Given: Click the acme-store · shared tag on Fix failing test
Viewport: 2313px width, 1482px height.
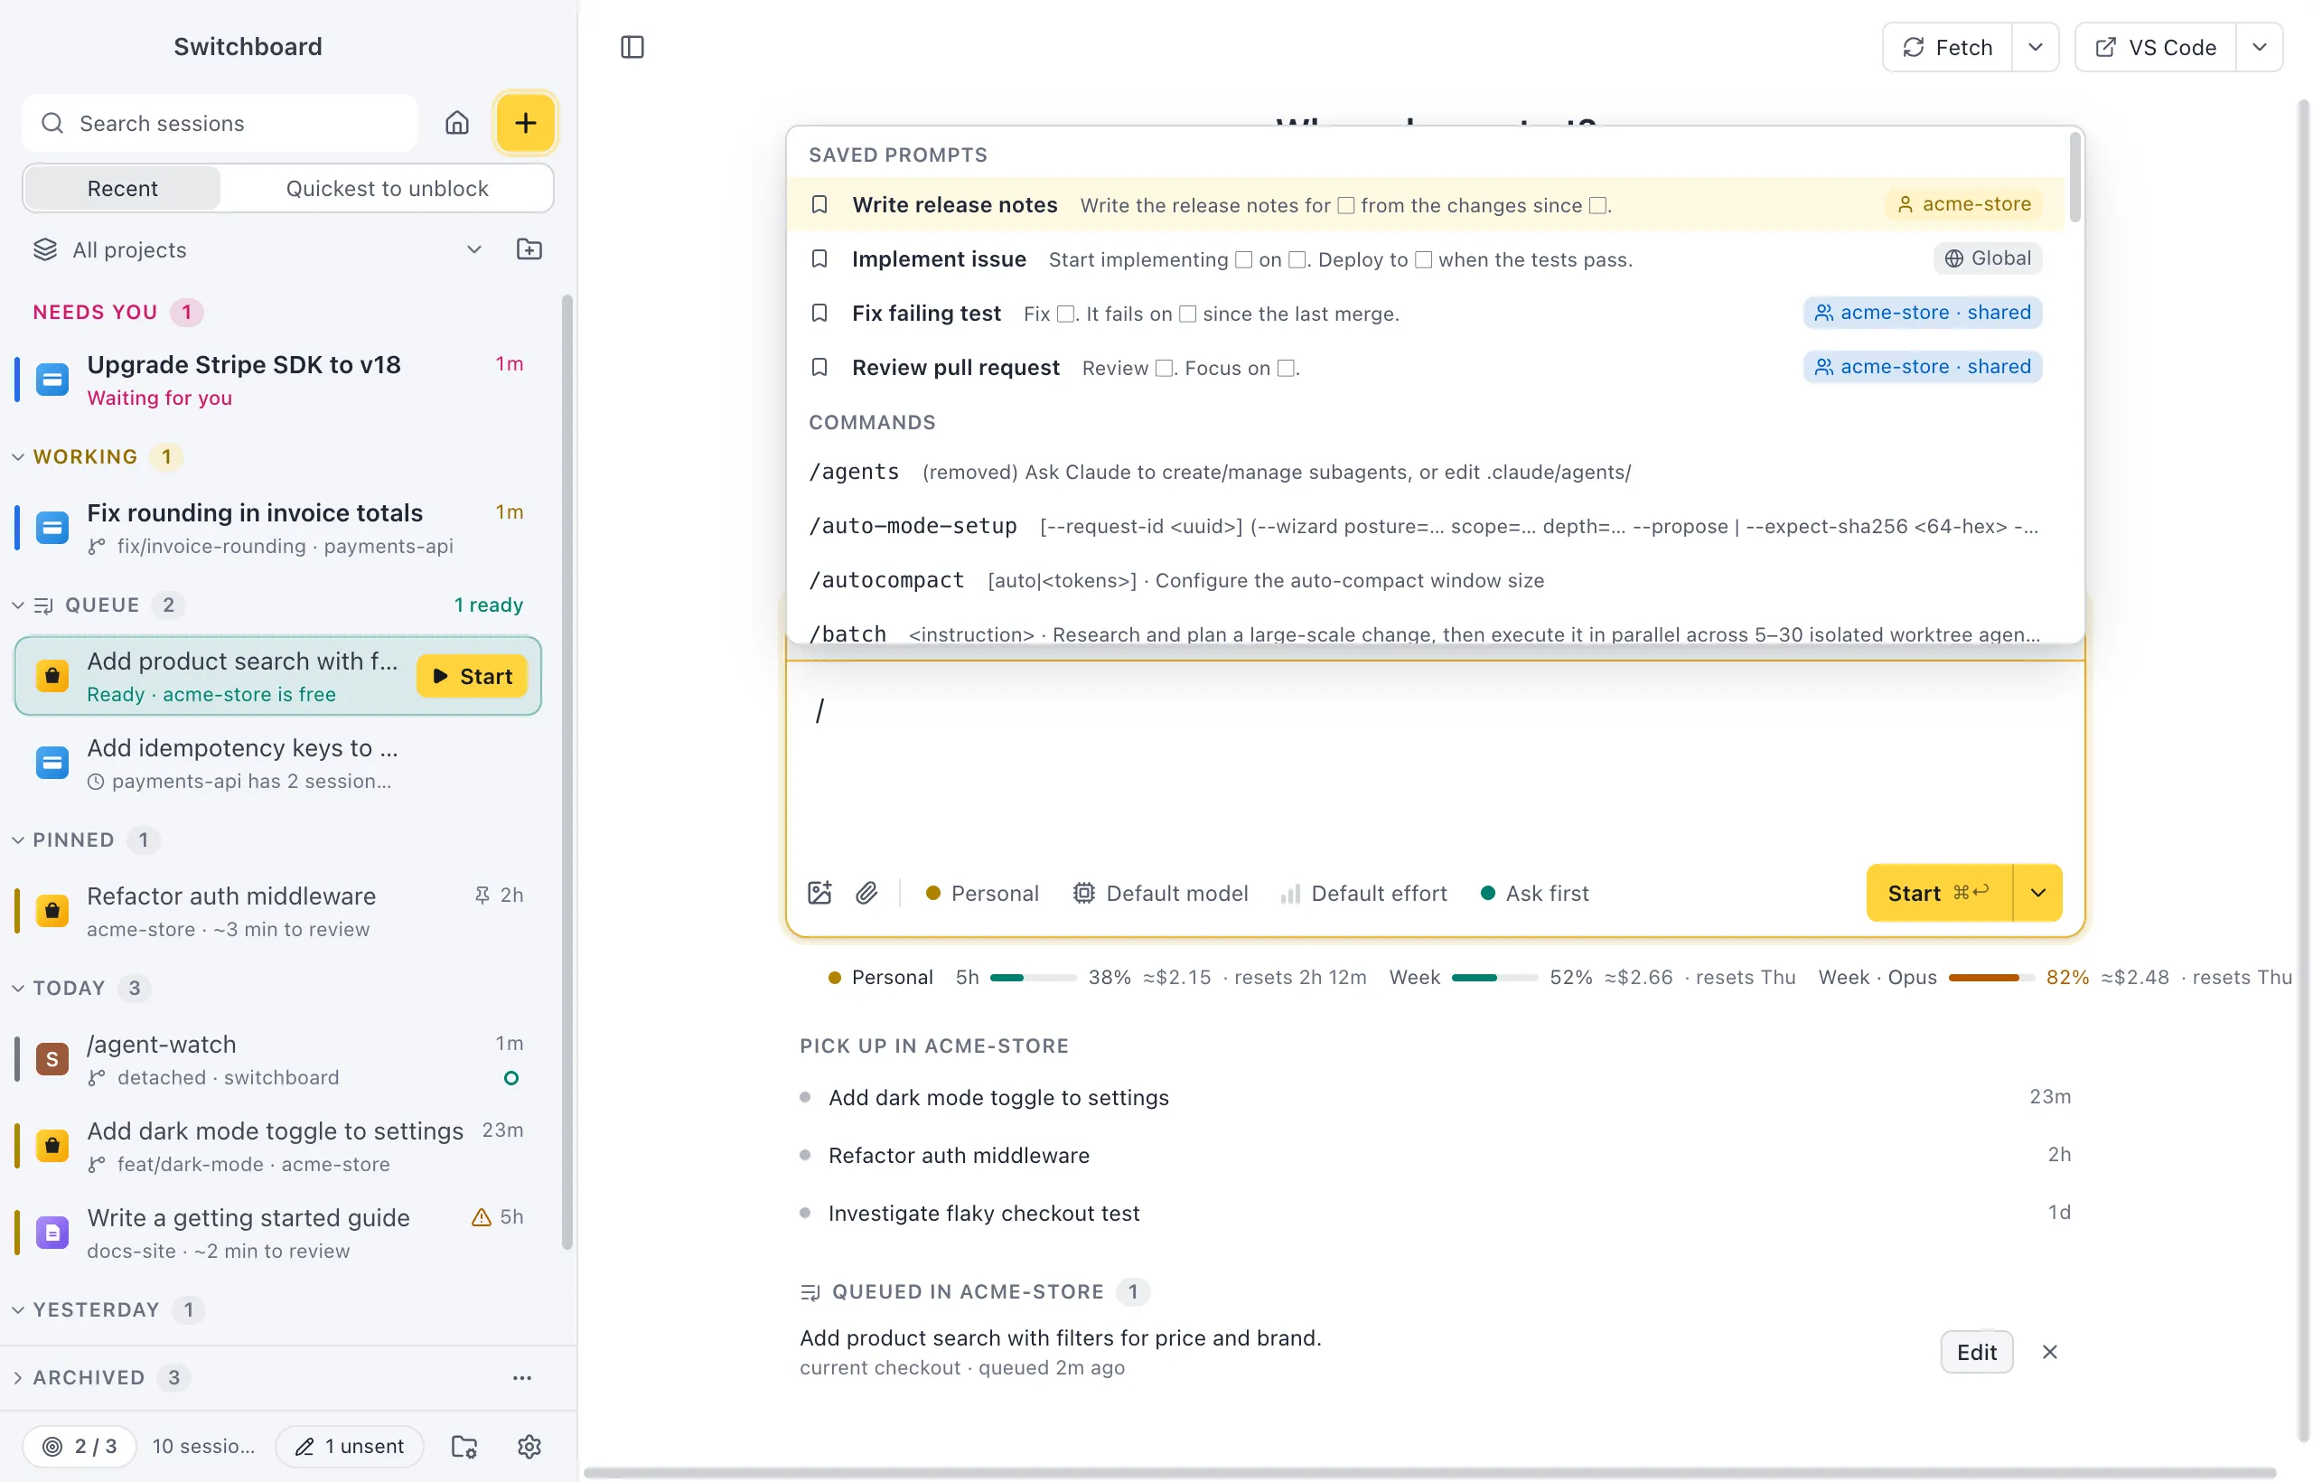Looking at the screenshot, I should click(1923, 313).
